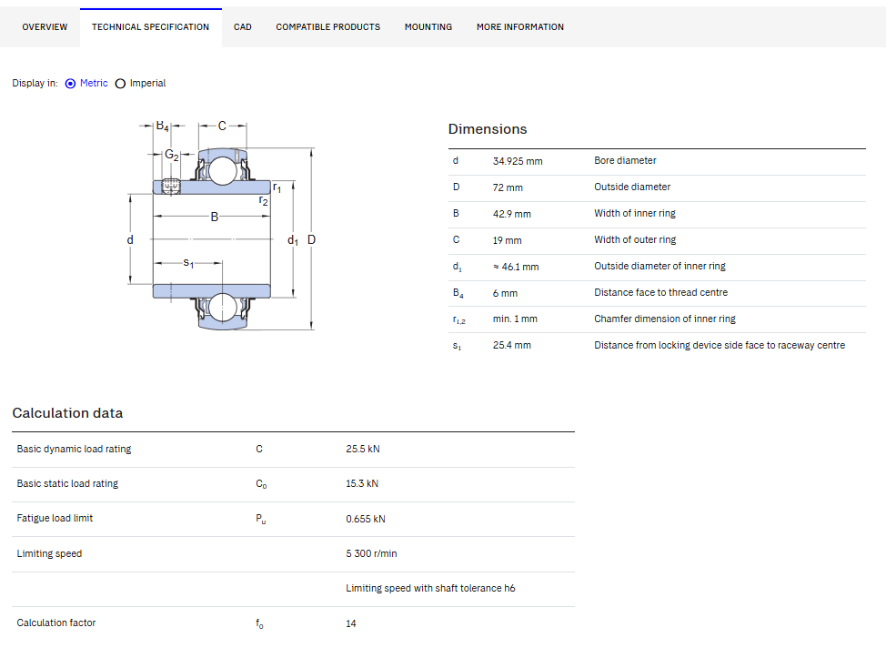
Task: Click the fatigue value 0.655 kN
Action: coord(366,519)
